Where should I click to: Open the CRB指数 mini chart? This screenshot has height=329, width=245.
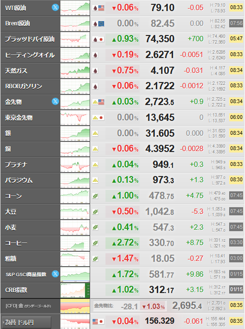pos(75,290)
